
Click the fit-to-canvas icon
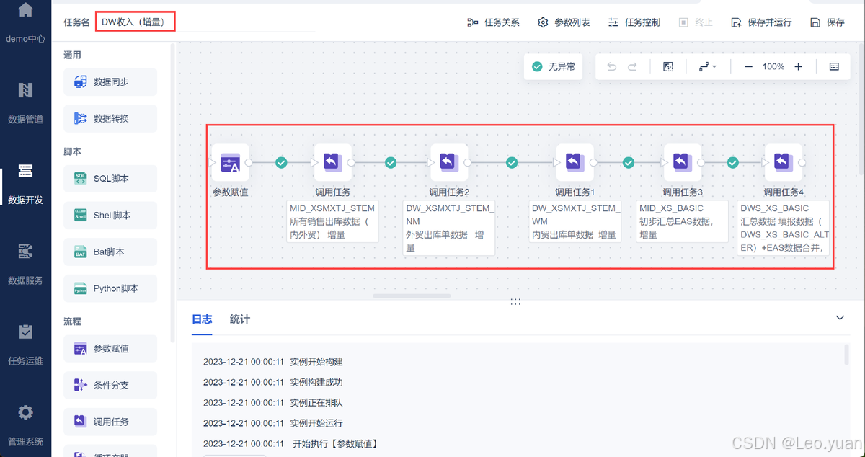coord(668,66)
